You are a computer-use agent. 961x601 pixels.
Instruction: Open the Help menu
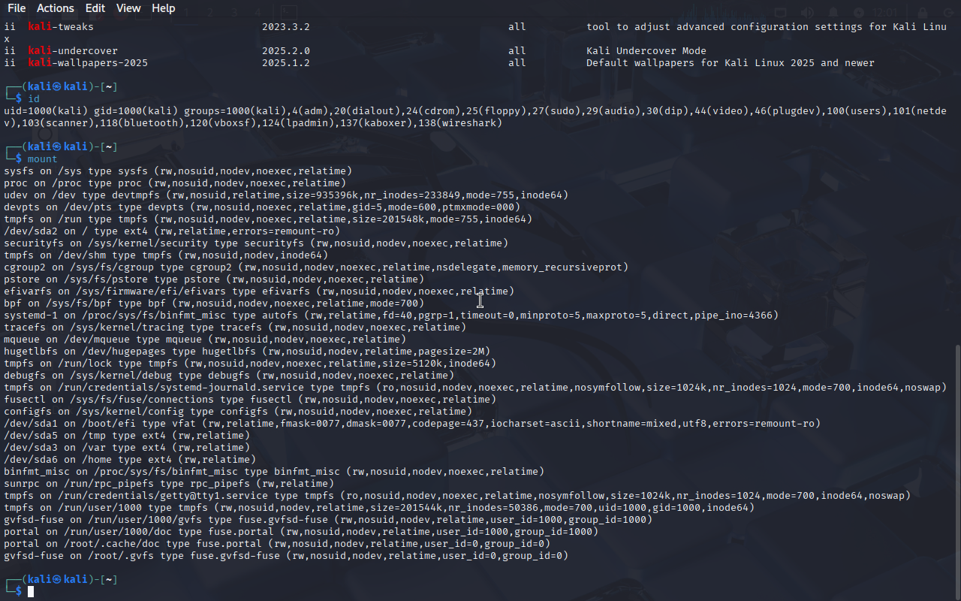[163, 8]
